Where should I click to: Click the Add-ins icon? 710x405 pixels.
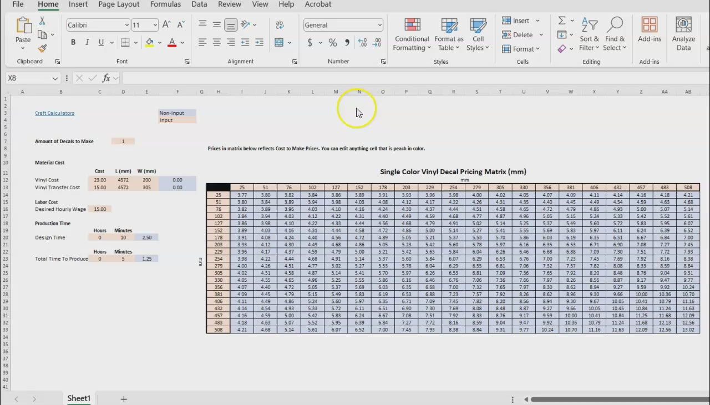[649, 30]
